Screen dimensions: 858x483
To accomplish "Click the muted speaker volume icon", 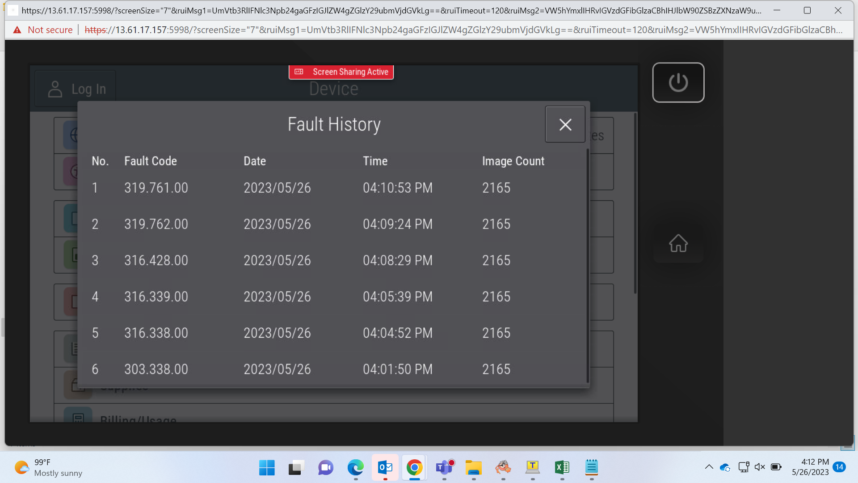I will (x=760, y=467).
